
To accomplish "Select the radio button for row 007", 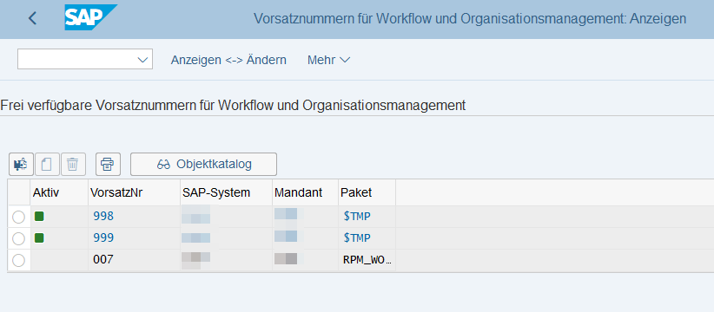I will [x=18, y=260].
